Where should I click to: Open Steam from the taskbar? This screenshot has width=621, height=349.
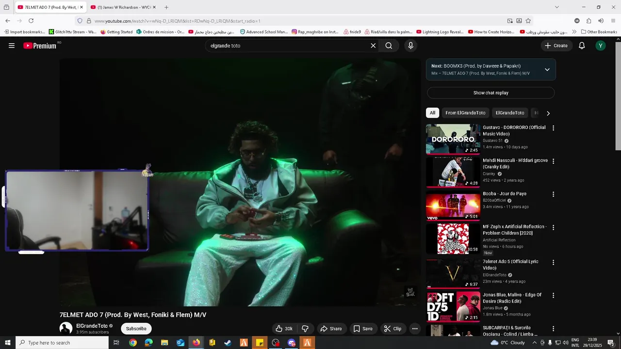pyautogui.click(x=228, y=343)
